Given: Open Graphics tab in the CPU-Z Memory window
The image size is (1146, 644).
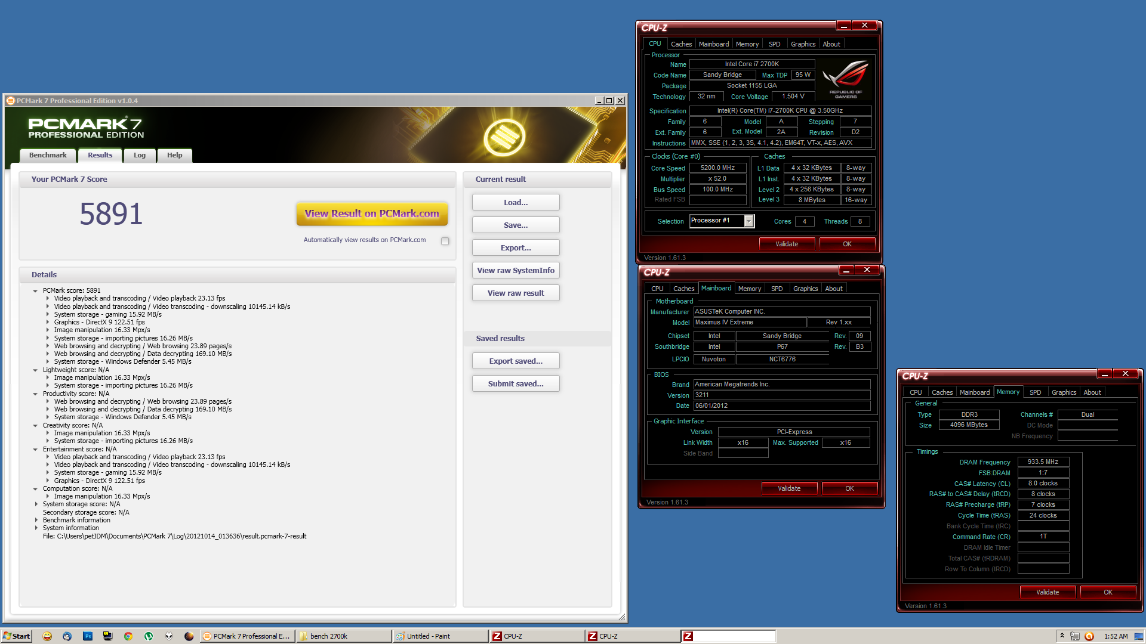Looking at the screenshot, I should point(1064,392).
